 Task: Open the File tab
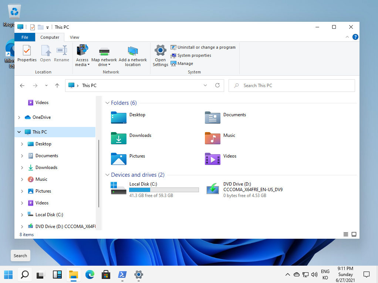coord(24,37)
